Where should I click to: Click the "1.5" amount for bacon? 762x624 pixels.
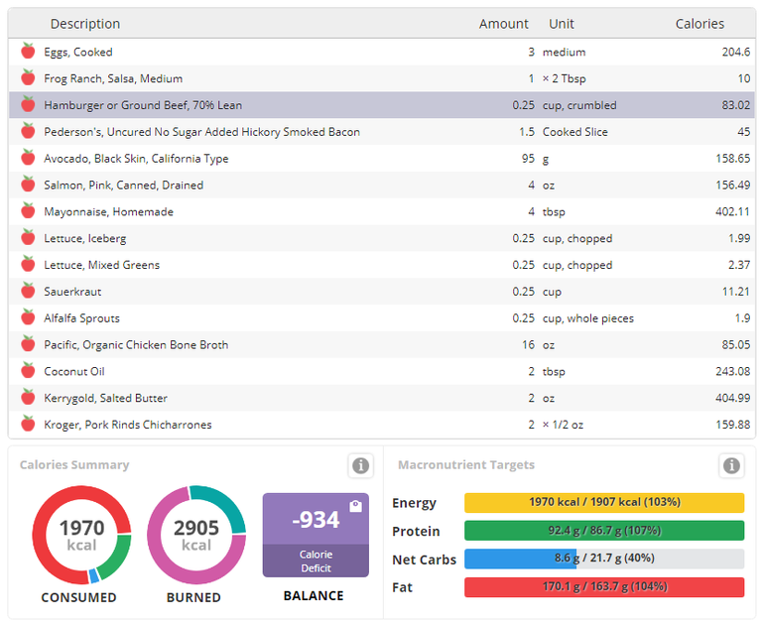tap(526, 132)
